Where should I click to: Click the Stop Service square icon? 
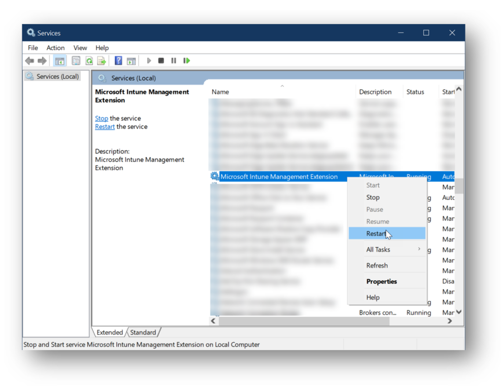point(161,60)
